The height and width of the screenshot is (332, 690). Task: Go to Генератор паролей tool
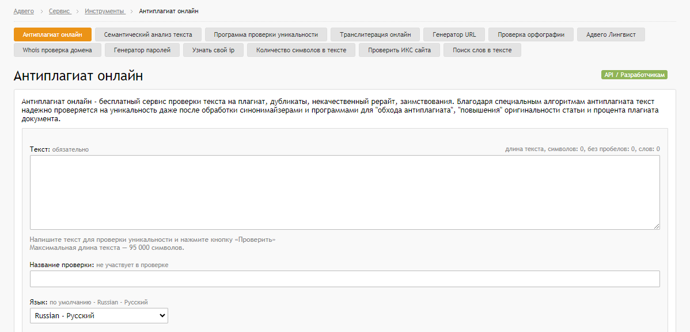[x=142, y=50]
